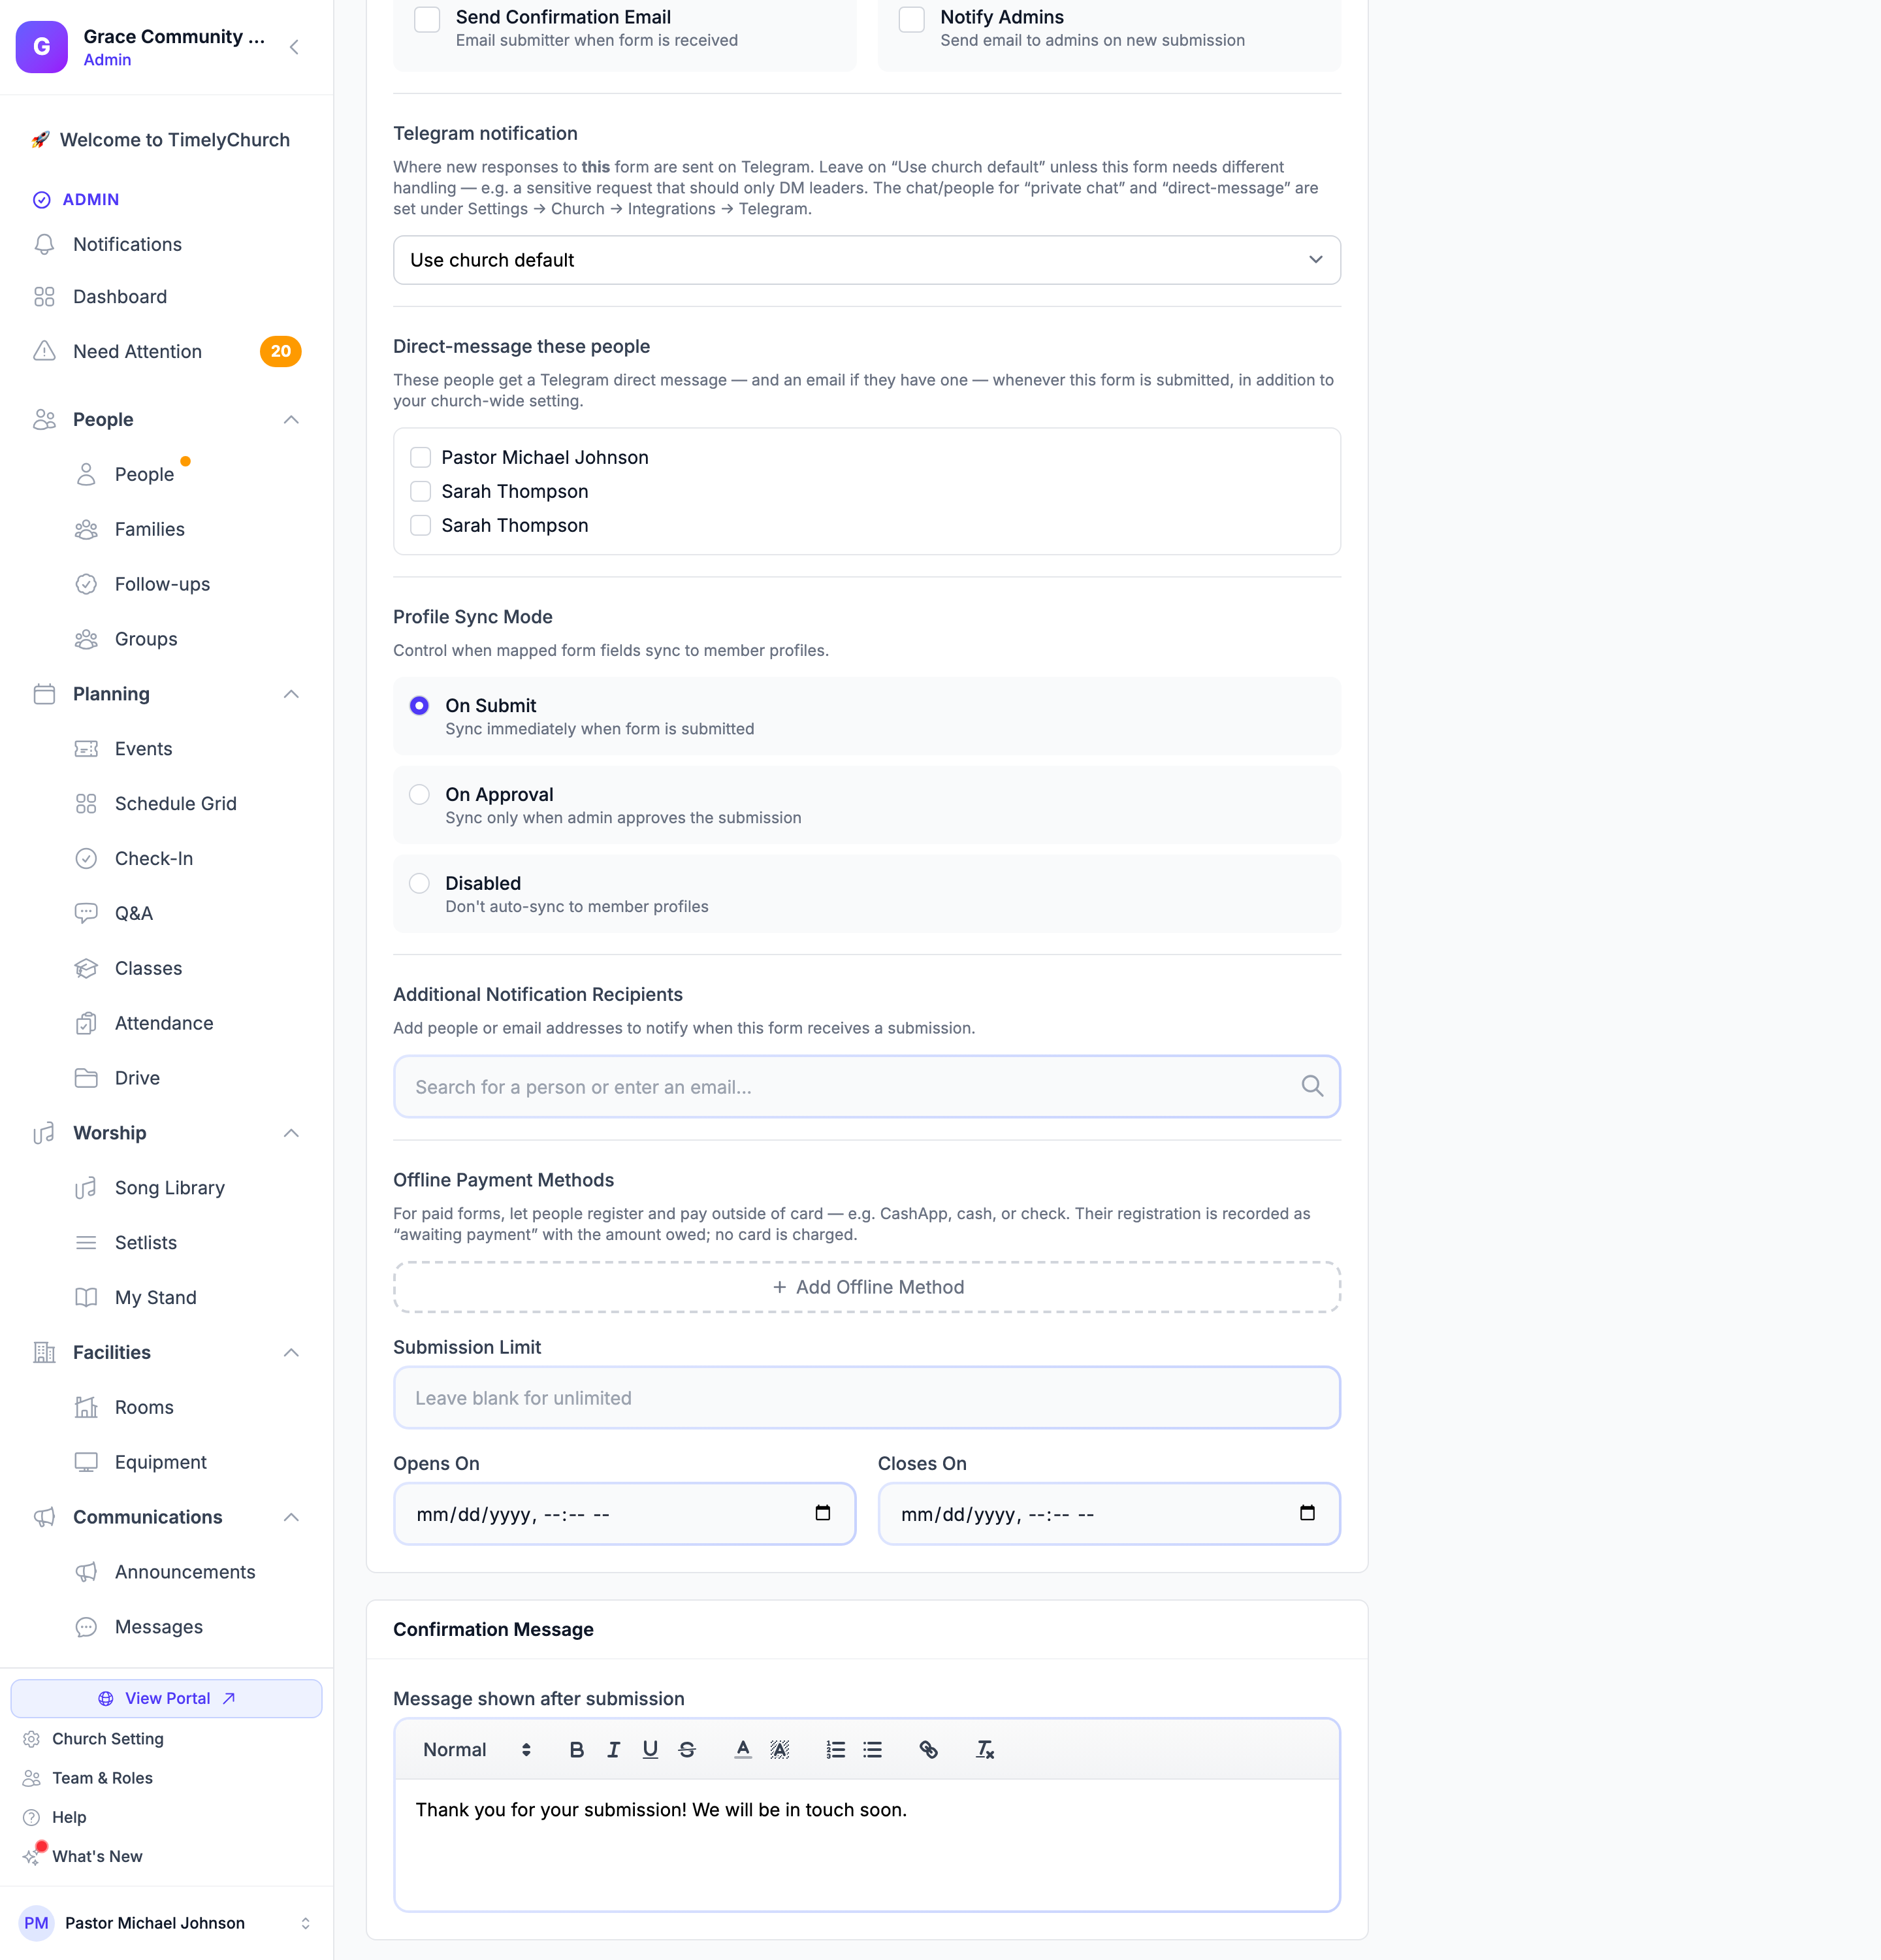Collapse the People sidebar section
The height and width of the screenshot is (1960, 1881).
point(291,419)
